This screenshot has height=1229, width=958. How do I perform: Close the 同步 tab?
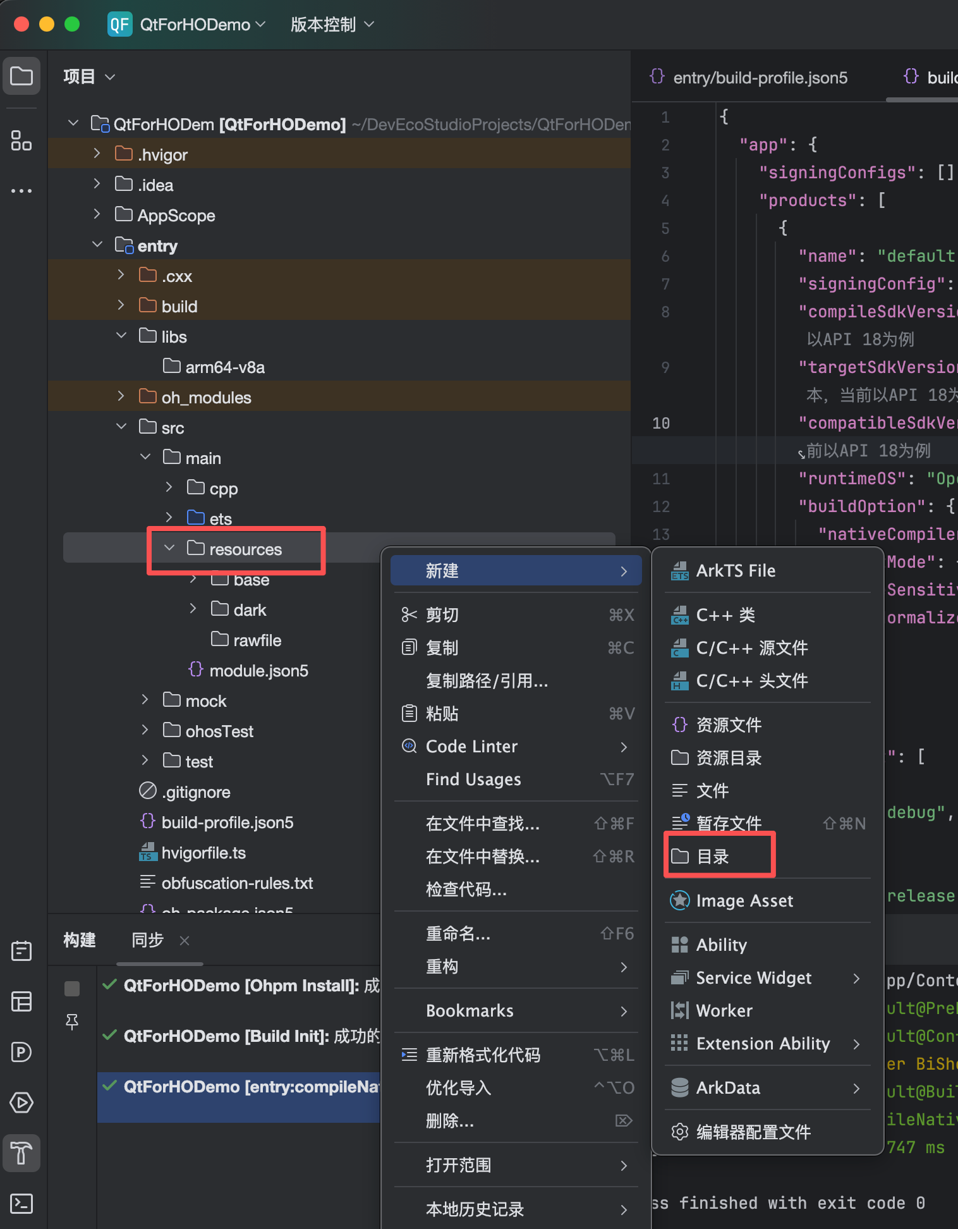tap(185, 941)
